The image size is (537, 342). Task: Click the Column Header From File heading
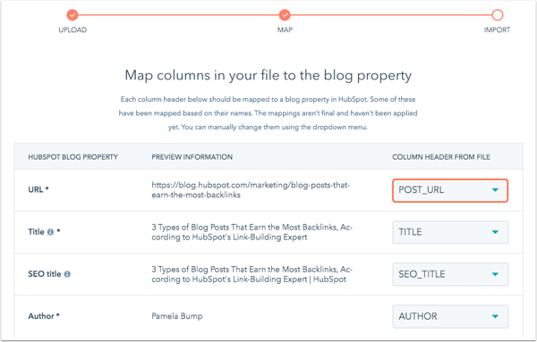pyautogui.click(x=441, y=157)
